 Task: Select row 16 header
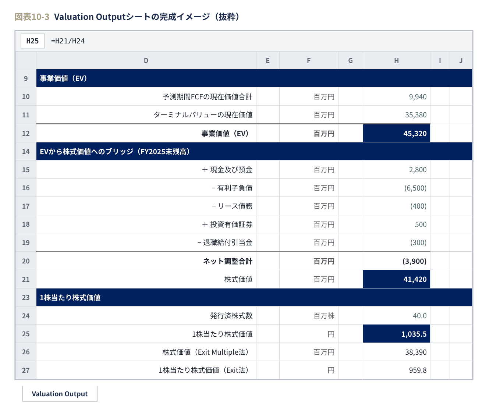tap(26, 188)
